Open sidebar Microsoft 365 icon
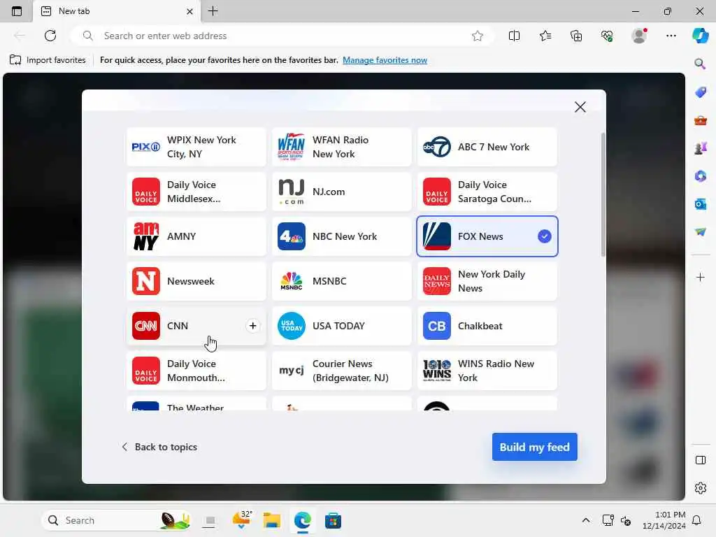The height and width of the screenshot is (537, 716). 700,176
